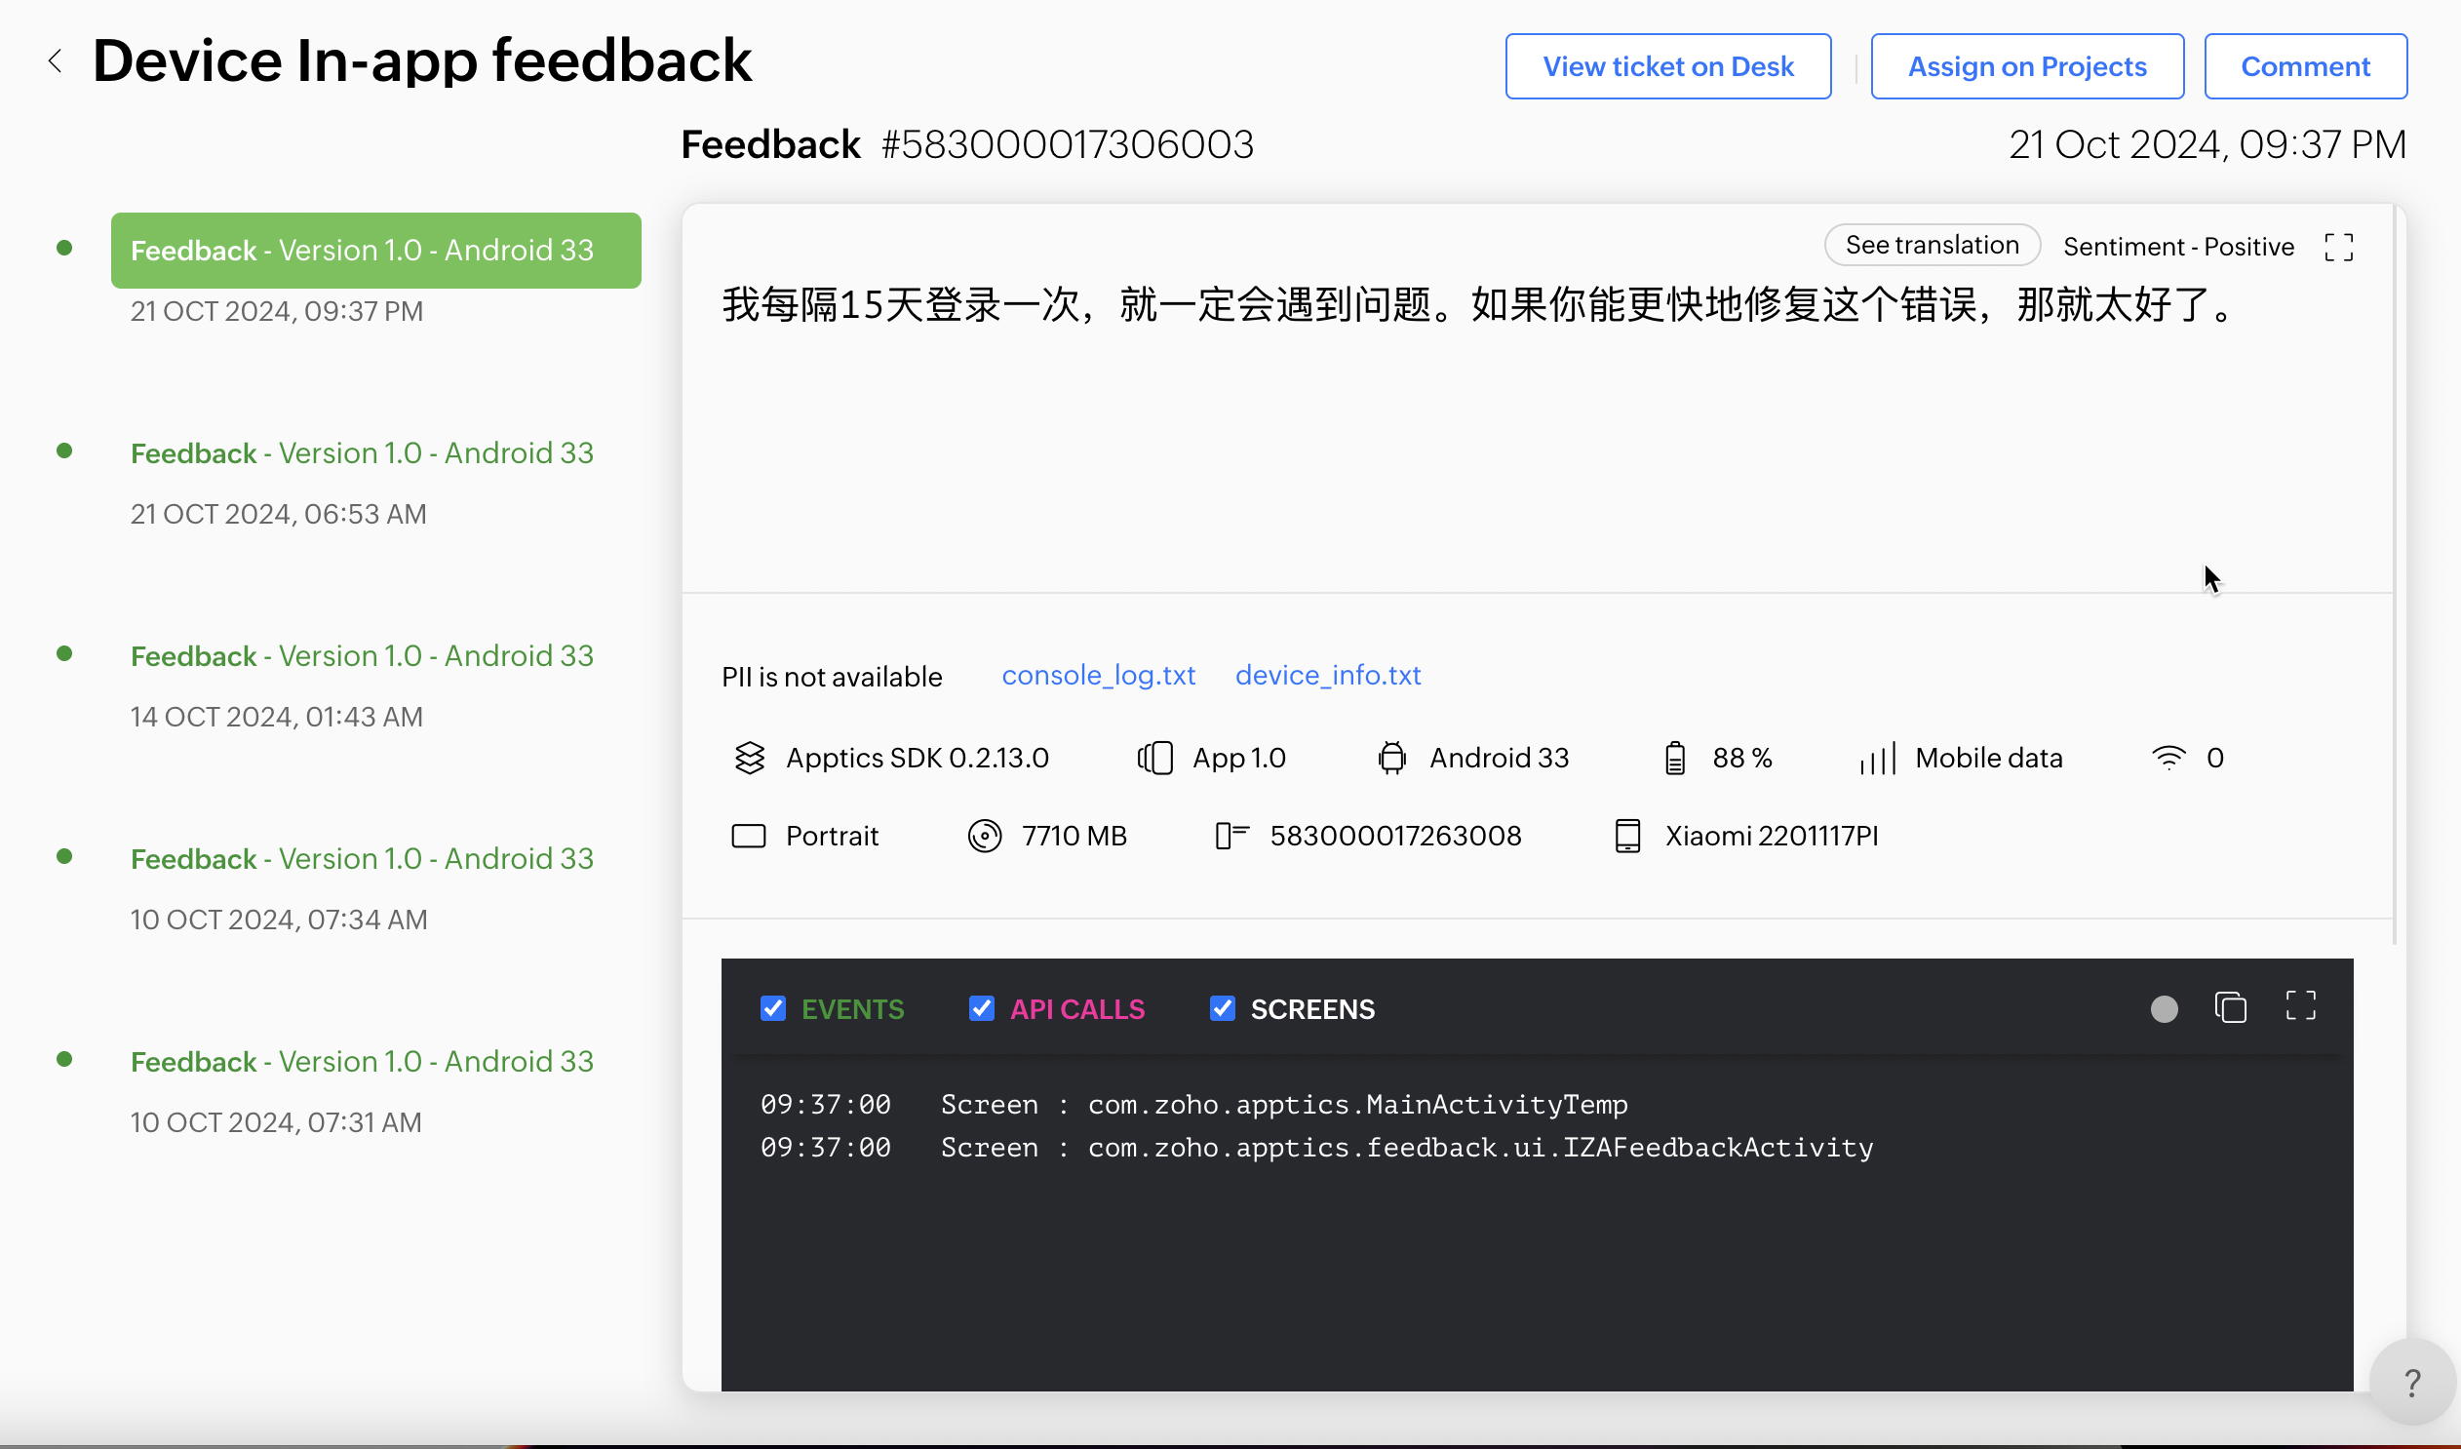This screenshot has height=1449, width=2461.
Task: Click the Xiaomi device model icon
Action: coord(1627,836)
